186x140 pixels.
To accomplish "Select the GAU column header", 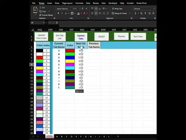I will point(82,30).
